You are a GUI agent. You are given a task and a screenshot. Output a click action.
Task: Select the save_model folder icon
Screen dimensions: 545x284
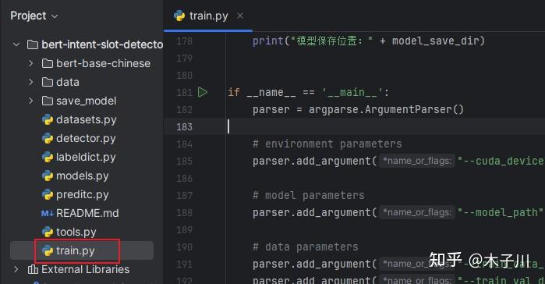pos(48,101)
